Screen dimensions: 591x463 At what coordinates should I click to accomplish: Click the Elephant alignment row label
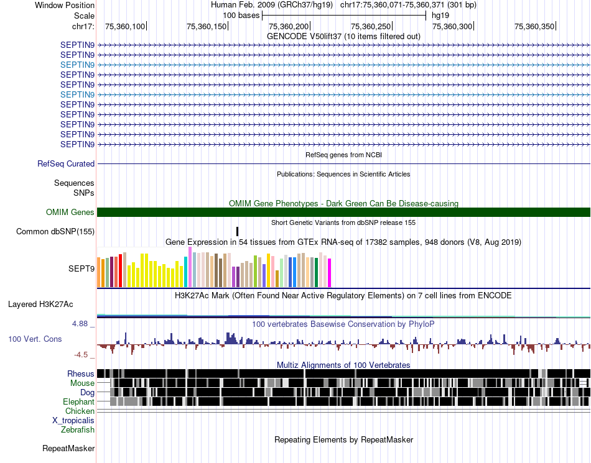click(x=79, y=402)
